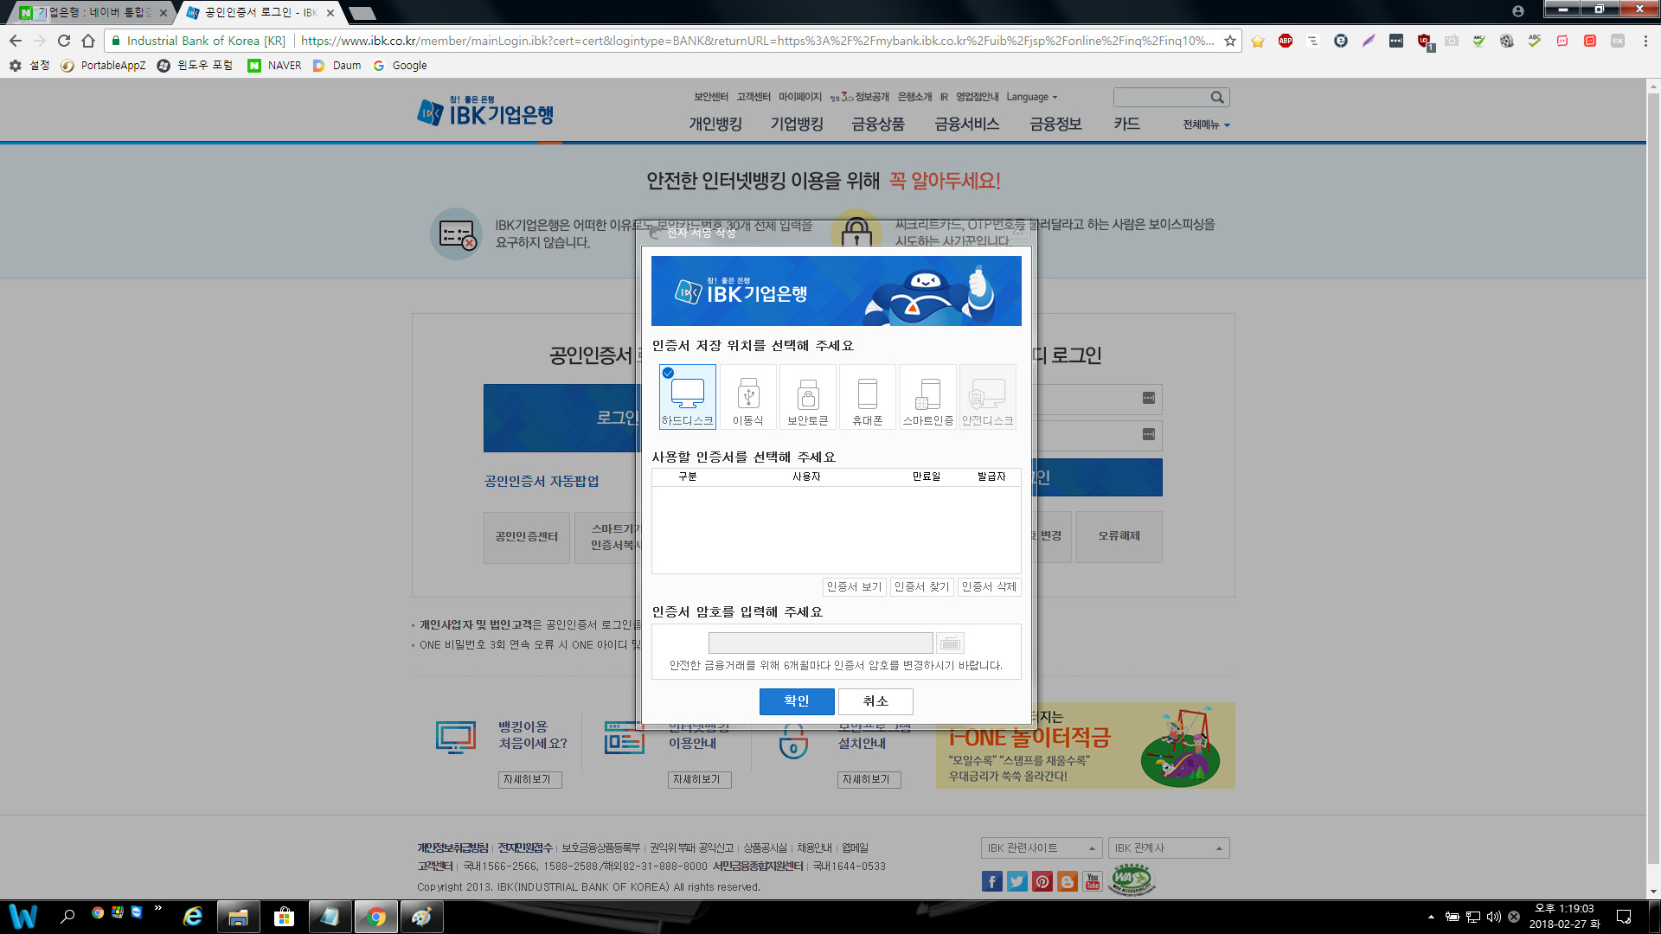Select the 보안토큰 security token icon
This screenshot has width=1661, height=934.
click(x=808, y=397)
